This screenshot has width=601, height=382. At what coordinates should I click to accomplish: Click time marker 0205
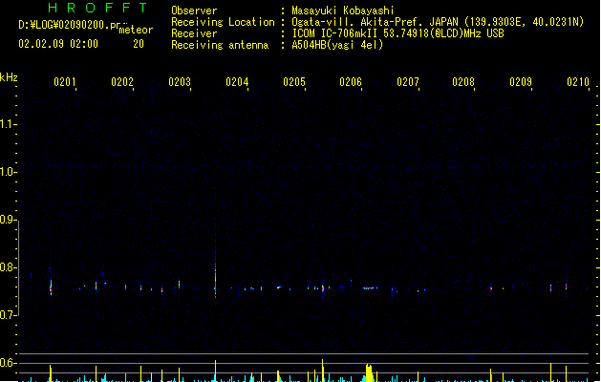pos(294,82)
